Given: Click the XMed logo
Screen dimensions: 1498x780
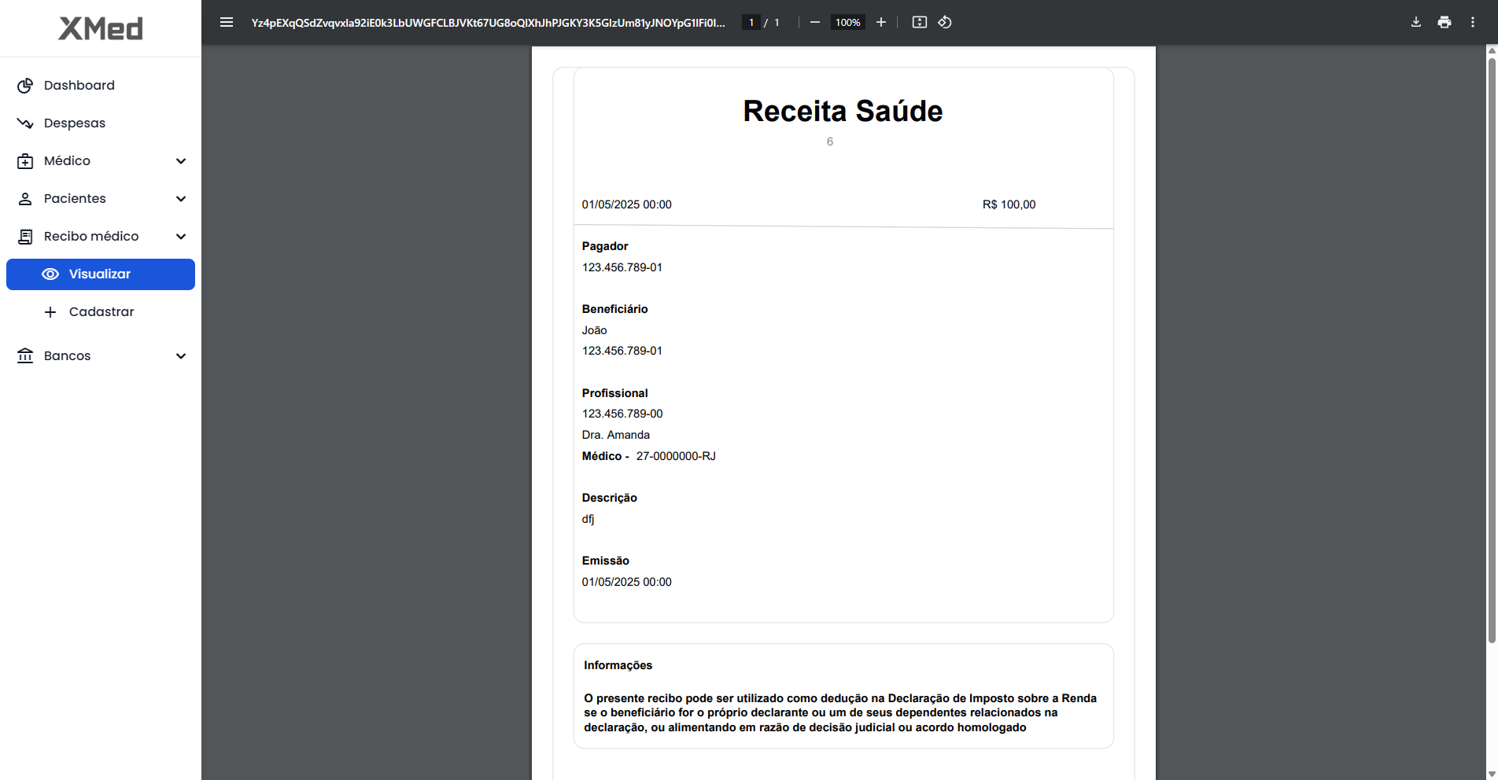Looking at the screenshot, I should coord(101,29).
